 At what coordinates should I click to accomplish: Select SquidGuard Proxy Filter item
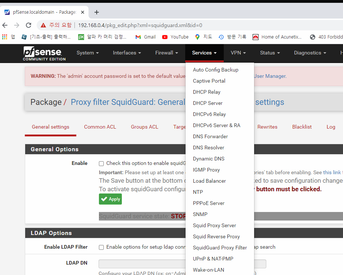pyautogui.click(x=220, y=248)
